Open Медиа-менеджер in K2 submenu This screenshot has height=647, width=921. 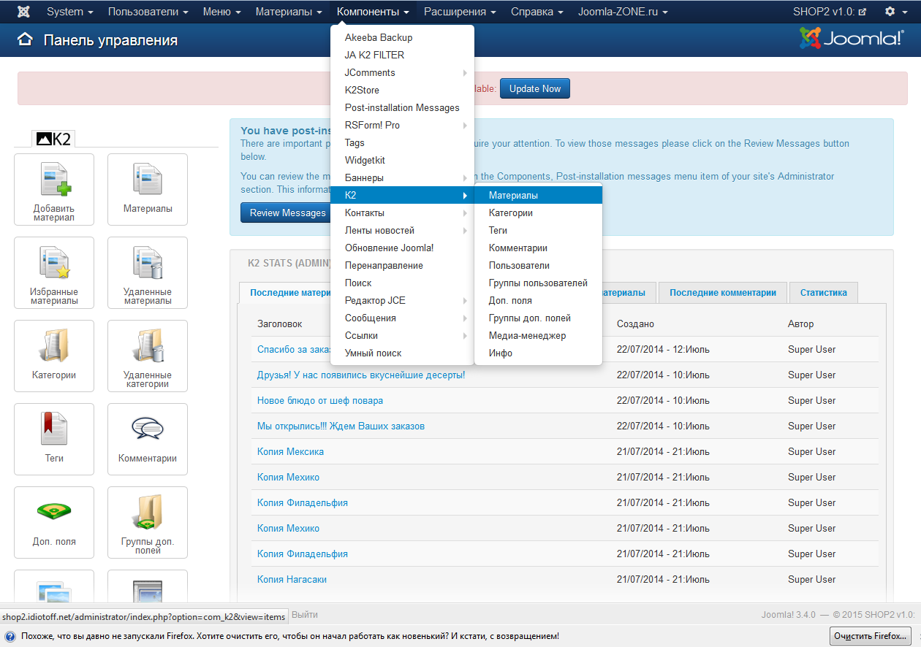coord(539,335)
